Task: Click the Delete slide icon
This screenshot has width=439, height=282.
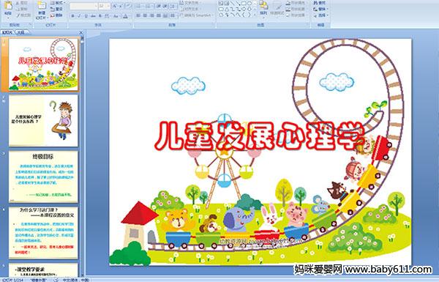Action: click(x=56, y=15)
